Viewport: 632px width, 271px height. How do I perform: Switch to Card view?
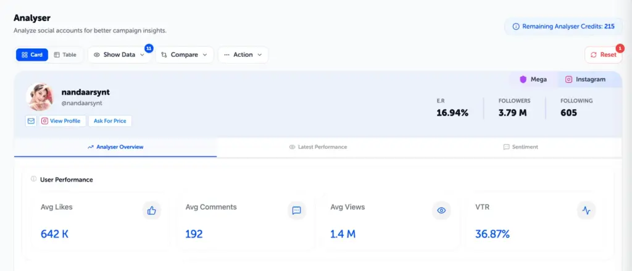[31, 55]
